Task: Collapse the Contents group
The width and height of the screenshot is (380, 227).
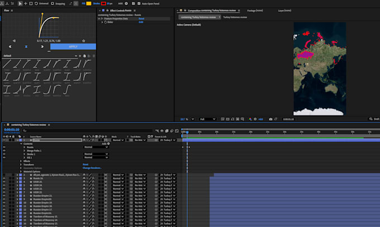Action: [x=21, y=144]
